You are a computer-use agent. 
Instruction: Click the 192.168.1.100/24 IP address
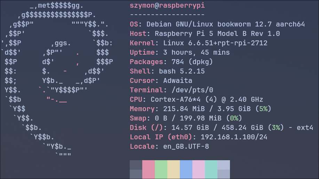pos(234,137)
